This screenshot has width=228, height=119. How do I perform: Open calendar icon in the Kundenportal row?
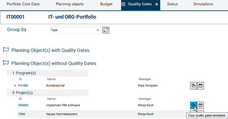[201, 86]
